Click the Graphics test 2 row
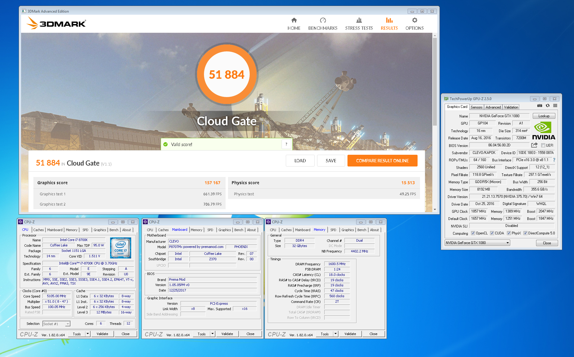The height and width of the screenshot is (357, 574). [130, 204]
